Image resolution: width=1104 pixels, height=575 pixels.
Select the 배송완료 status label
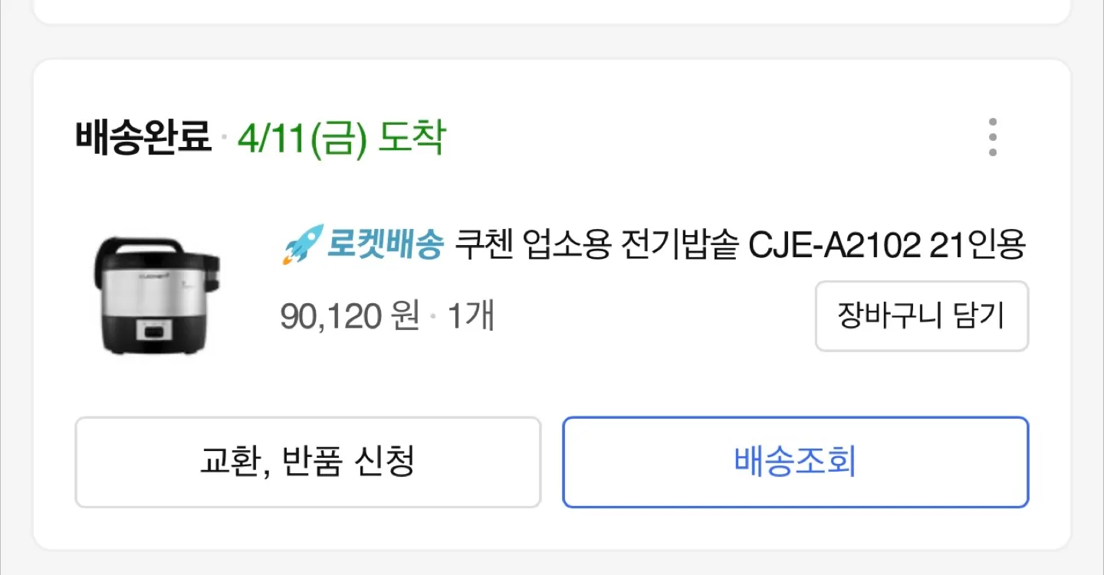click(143, 139)
